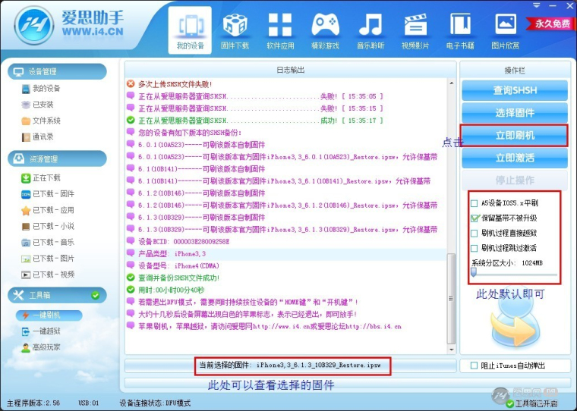Select 我的设备 in the sidebar
The height and width of the screenshot is (411, 577).
(41, 88)
